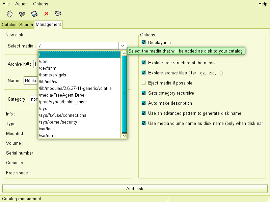270x202 pixels.
Task: Click the Select media dropdown arrow
Action: pos(123,46)
